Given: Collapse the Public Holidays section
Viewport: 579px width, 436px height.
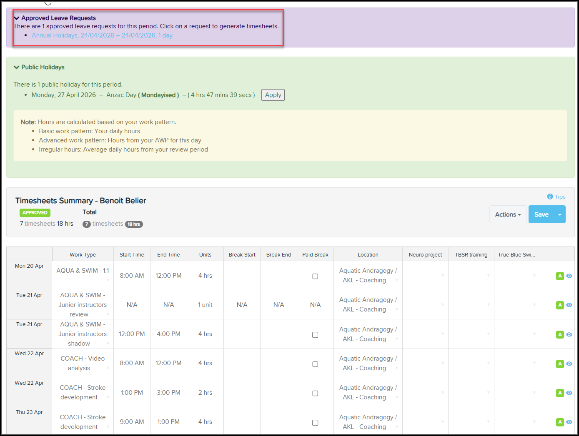Looking at the screenshot, I should point(17,67).
